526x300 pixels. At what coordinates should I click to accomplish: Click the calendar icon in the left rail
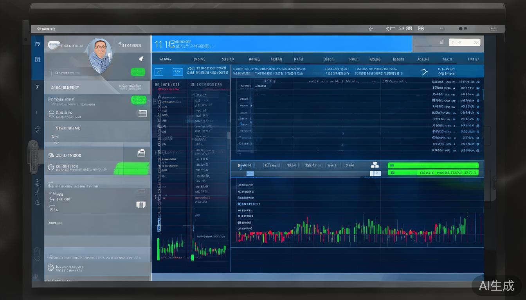38,59
